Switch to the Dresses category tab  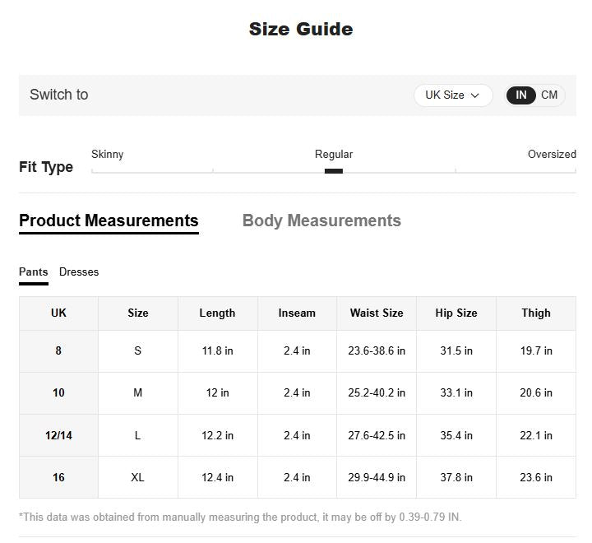tap(79, 272)
